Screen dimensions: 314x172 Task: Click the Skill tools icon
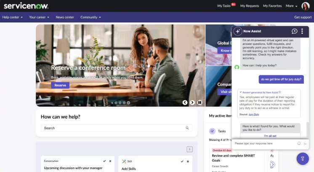coord(124,161)
